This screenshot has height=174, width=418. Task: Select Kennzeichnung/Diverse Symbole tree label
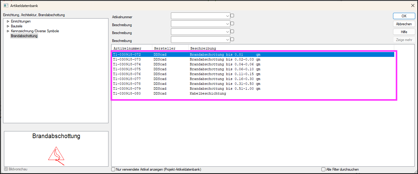click(x=35, y=31)
